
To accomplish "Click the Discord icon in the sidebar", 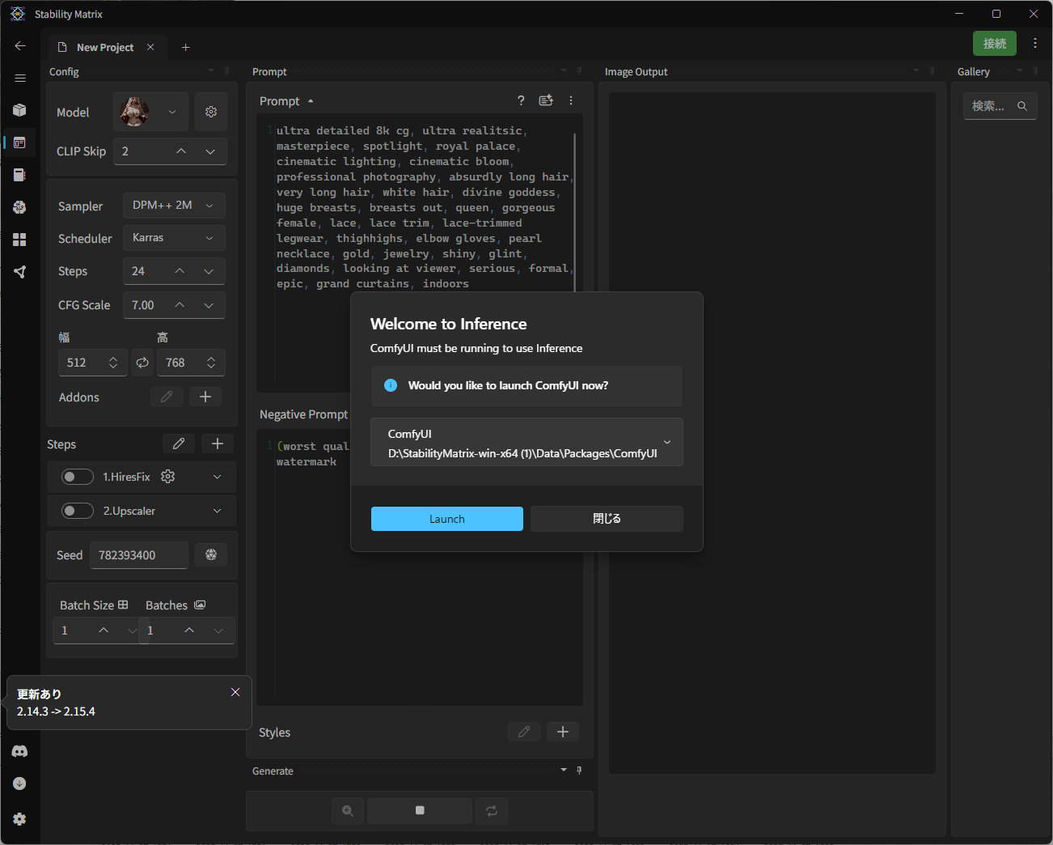I will point(19,751).
